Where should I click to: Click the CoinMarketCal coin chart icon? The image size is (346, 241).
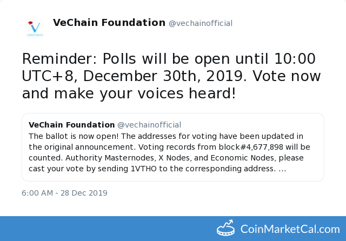click(225, 228)
